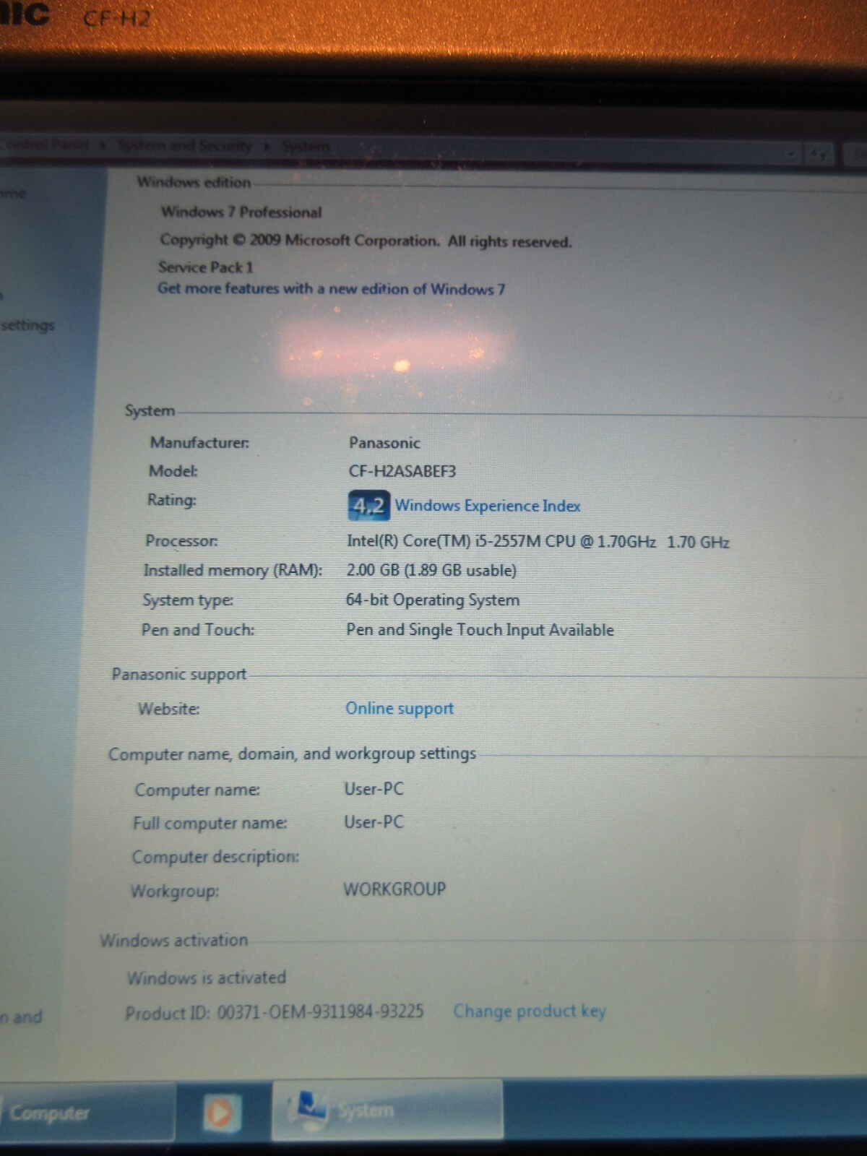The width and height of the screenshot is (867, 1156).
Task: Open the Computer taskbar button
Action: (87, 1113)
